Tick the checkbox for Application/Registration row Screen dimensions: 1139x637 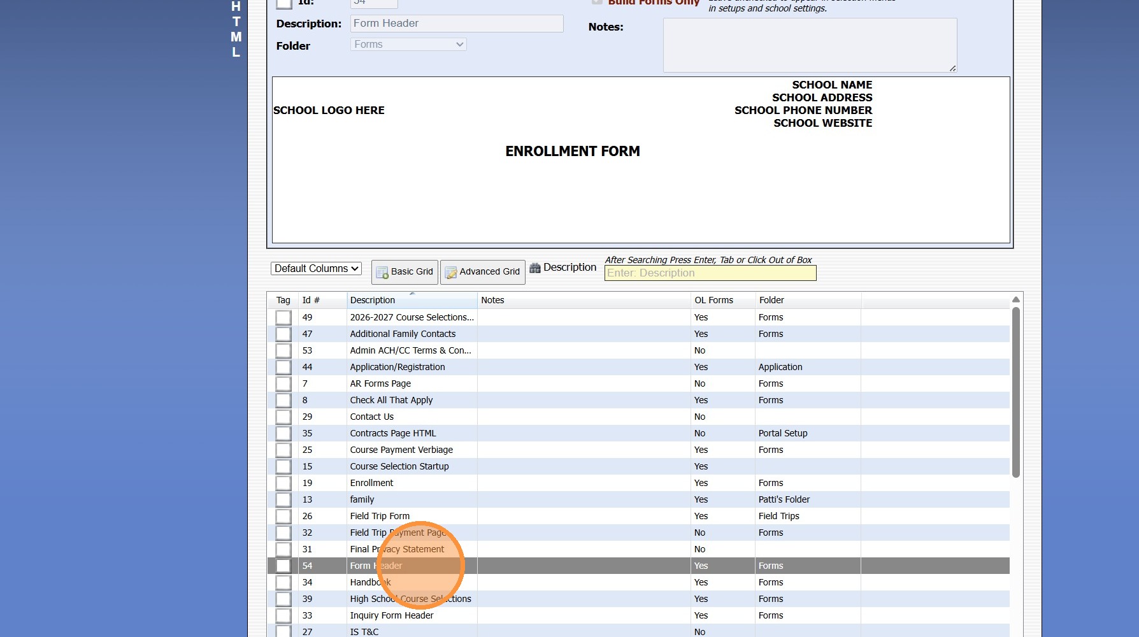pyautogui.click(x=283, y=367)
